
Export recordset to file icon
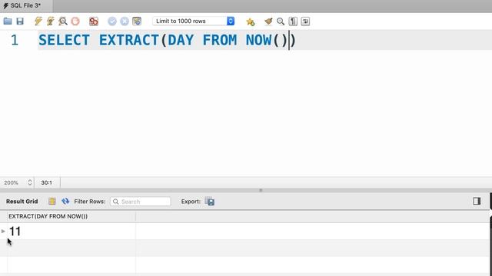point(210,201)
